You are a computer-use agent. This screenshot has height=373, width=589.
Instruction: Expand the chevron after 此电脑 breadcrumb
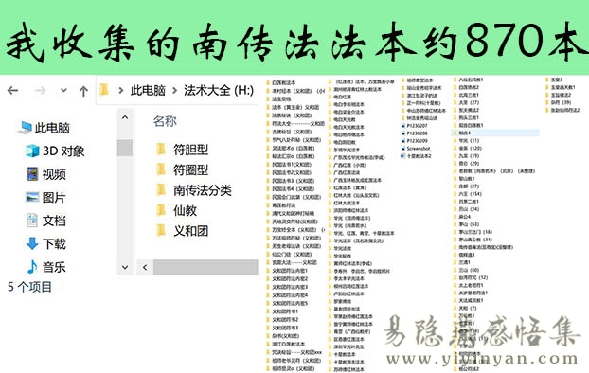174,91
